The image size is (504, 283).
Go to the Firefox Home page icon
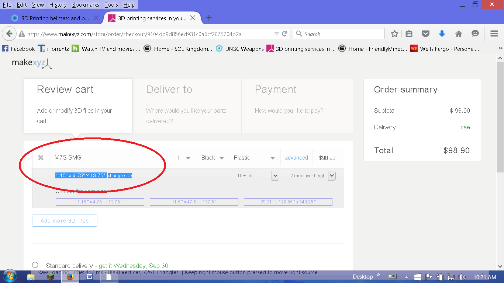459,34
